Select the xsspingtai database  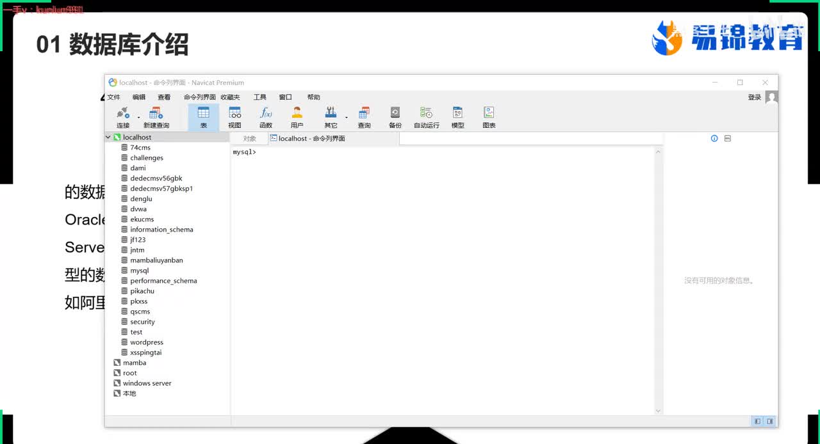(x=145, y=353)
